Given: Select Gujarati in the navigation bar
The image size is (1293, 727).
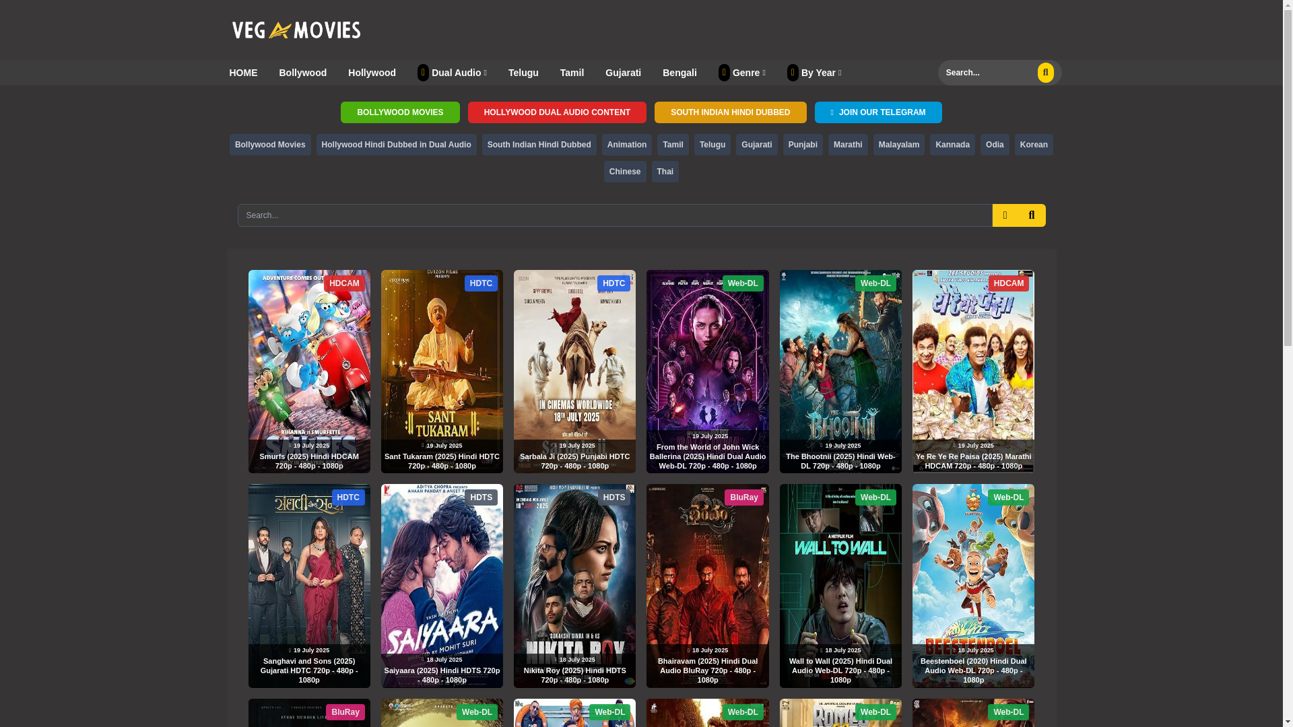Looking at the screenshot, I should click(x=623, y=73).
